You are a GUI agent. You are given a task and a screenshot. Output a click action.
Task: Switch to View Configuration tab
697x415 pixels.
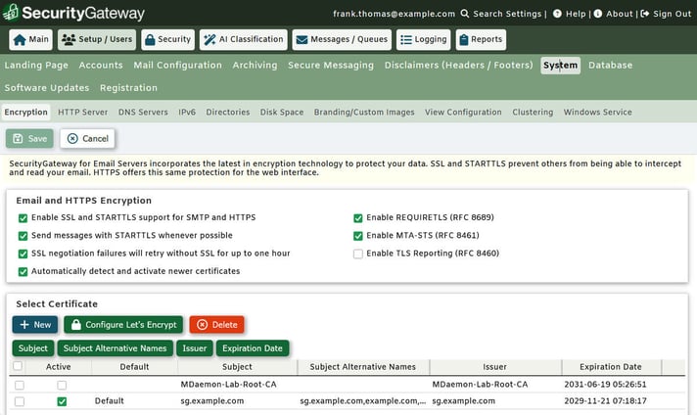(463, 113)
